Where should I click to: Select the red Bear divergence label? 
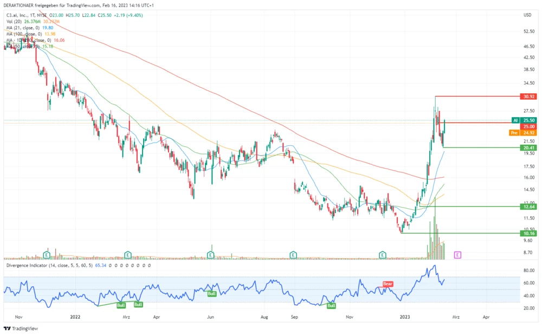coord(388,284)
